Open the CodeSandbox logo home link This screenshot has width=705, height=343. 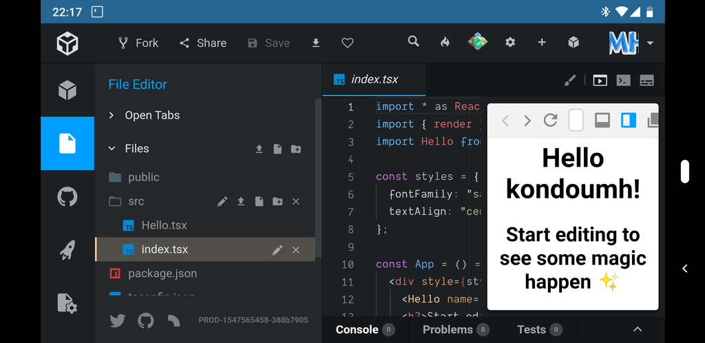click(67, 43)
